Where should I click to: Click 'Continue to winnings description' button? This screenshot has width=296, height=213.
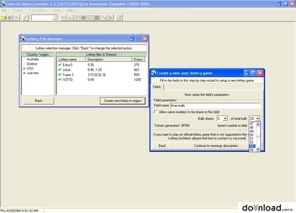217,145
